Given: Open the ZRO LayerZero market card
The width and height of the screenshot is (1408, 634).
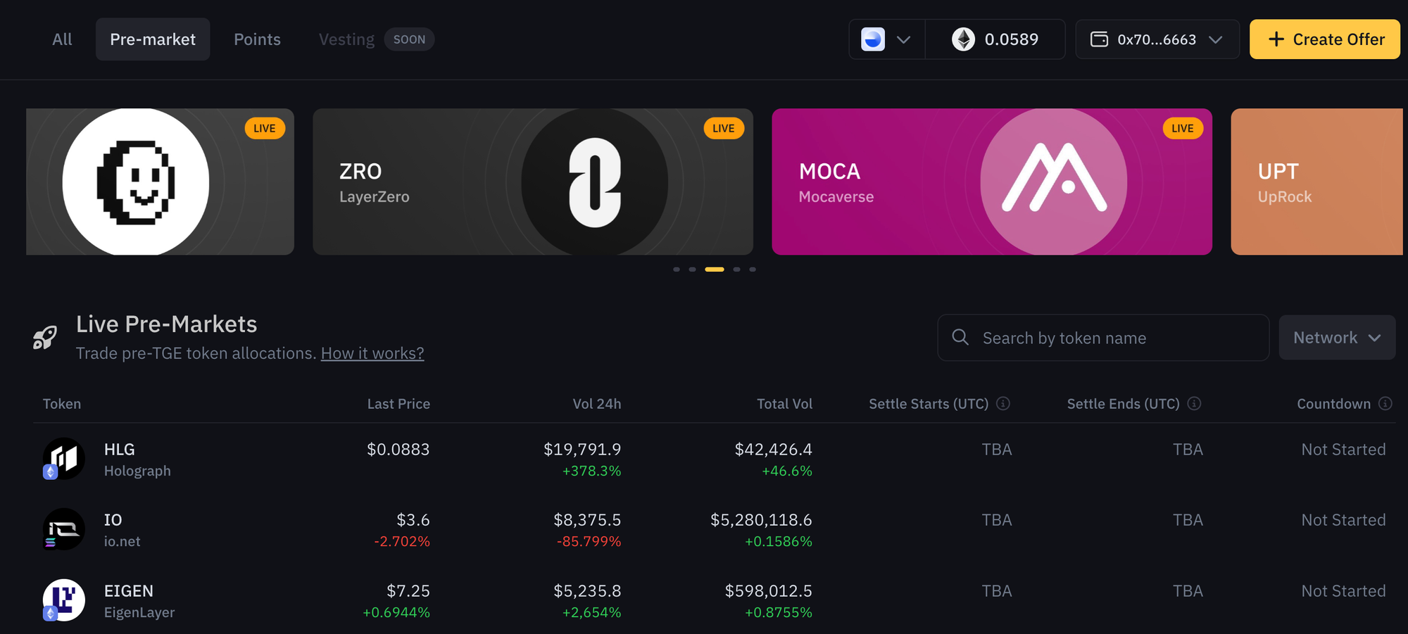Looking at the screenshot, I should [x=533, y=182].
